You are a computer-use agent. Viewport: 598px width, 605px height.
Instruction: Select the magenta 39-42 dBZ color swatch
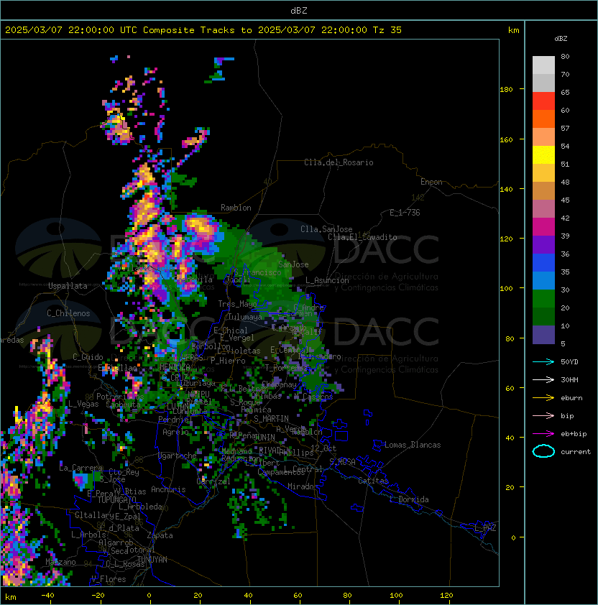[543, 227]
